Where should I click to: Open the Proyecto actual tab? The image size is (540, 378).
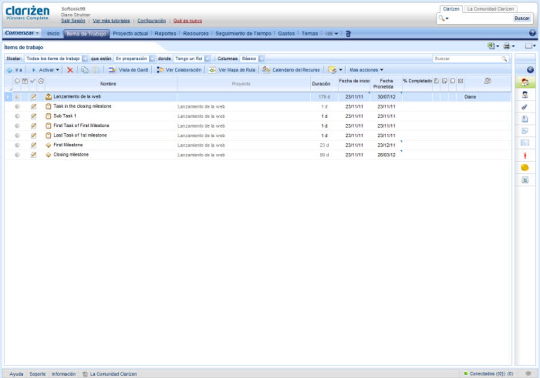pyautogui.click(x=131, y=34)
